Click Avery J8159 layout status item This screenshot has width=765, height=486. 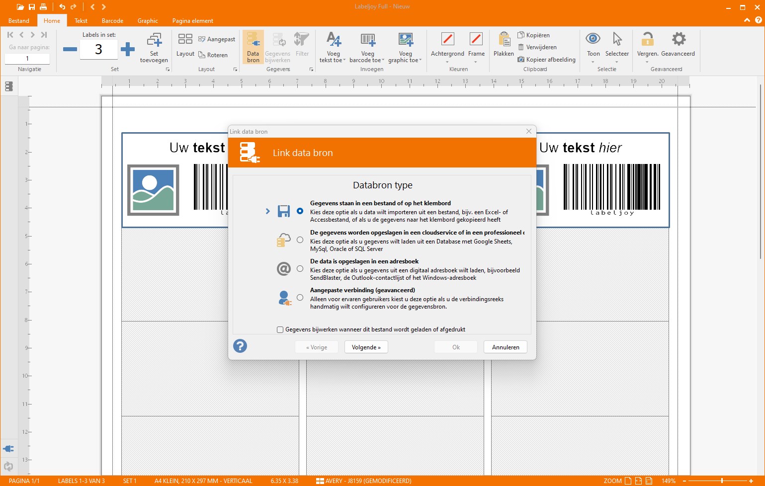tap(364, 481)
